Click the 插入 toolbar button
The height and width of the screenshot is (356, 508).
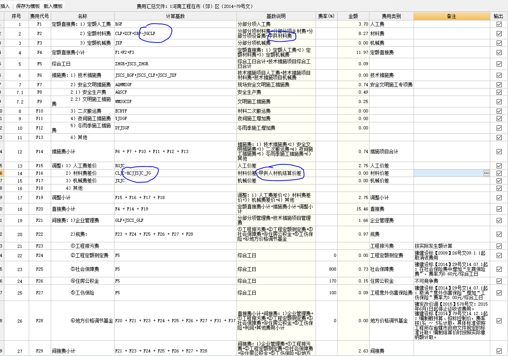pos(5,6)
